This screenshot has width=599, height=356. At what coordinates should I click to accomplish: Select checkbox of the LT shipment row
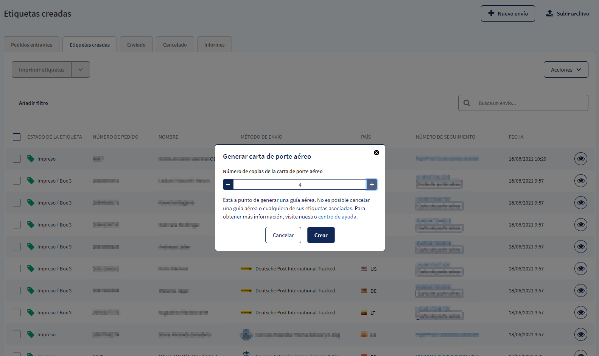[17, 312]
